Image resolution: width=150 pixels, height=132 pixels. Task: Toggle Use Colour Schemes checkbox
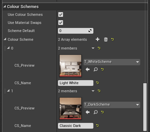61,14
